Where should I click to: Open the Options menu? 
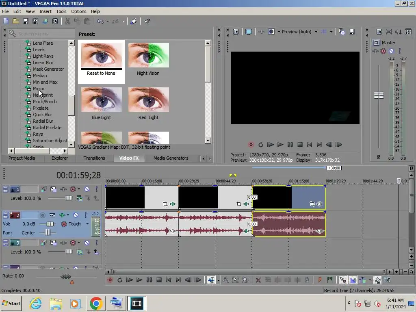[x=78, y=11]
